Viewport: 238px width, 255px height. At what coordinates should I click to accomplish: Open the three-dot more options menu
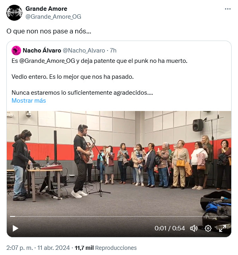pos(228,9)
